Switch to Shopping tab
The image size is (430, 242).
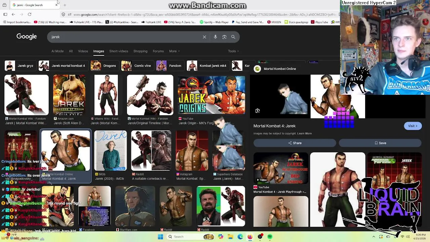click(140, 51)
